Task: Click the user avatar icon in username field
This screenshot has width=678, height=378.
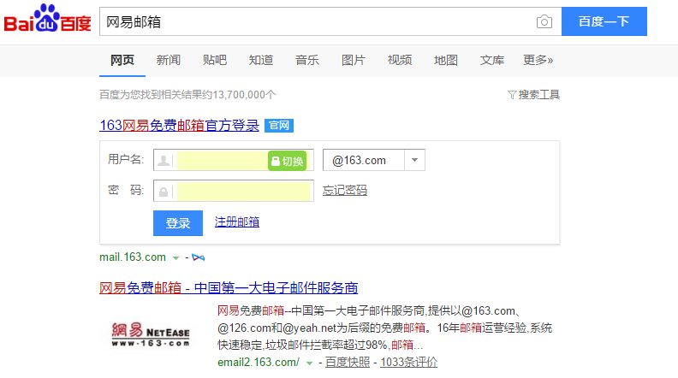Action: (164, 161)
